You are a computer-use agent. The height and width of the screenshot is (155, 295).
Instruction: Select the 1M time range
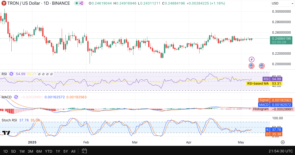pos(22,151)
